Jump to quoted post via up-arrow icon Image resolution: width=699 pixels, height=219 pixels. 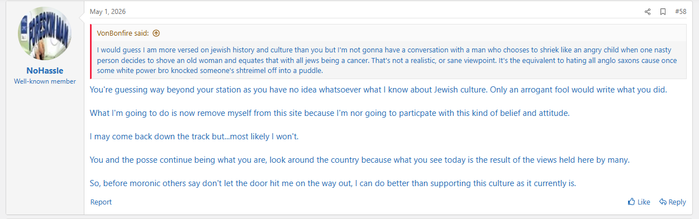tap(156, 33)
